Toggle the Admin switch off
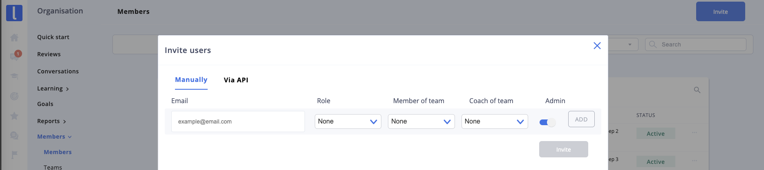 547,122
